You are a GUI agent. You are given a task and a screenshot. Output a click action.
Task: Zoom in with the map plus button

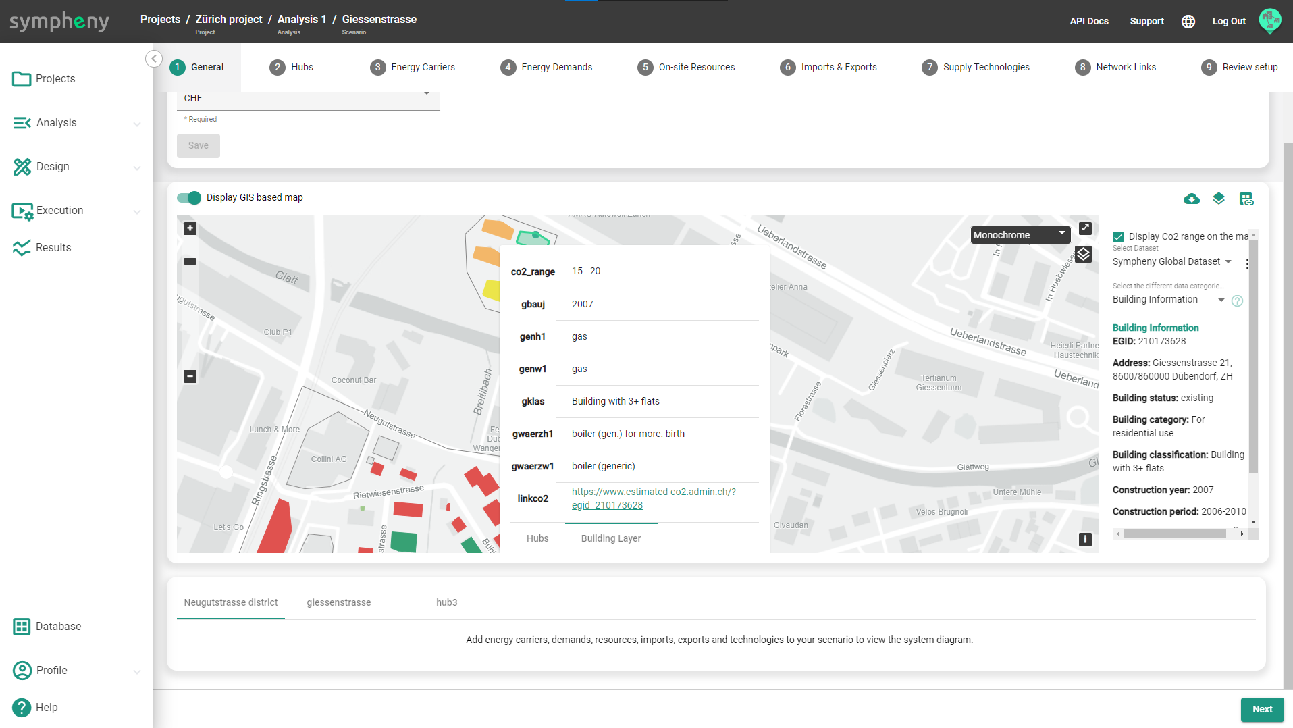click(x=190, y=228)
